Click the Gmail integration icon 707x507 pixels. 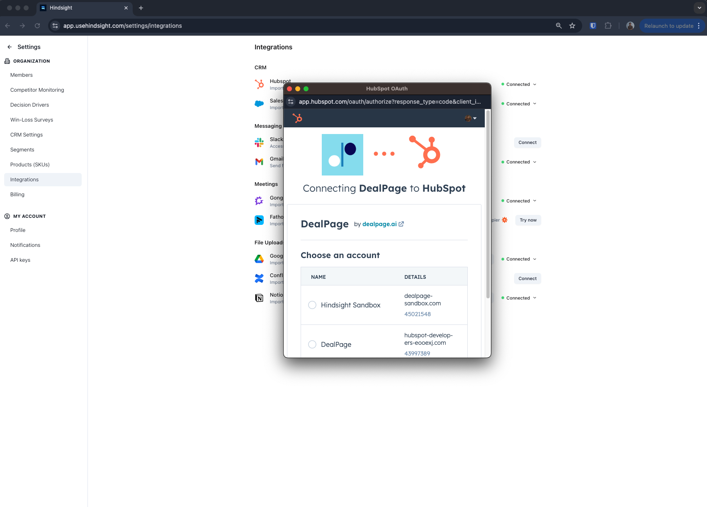[x=259, y=162]
